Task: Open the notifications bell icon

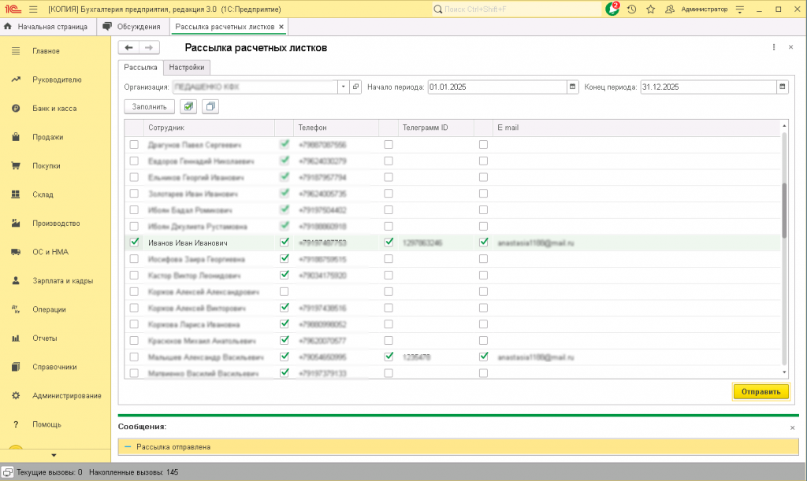Action: click(612, 9)
